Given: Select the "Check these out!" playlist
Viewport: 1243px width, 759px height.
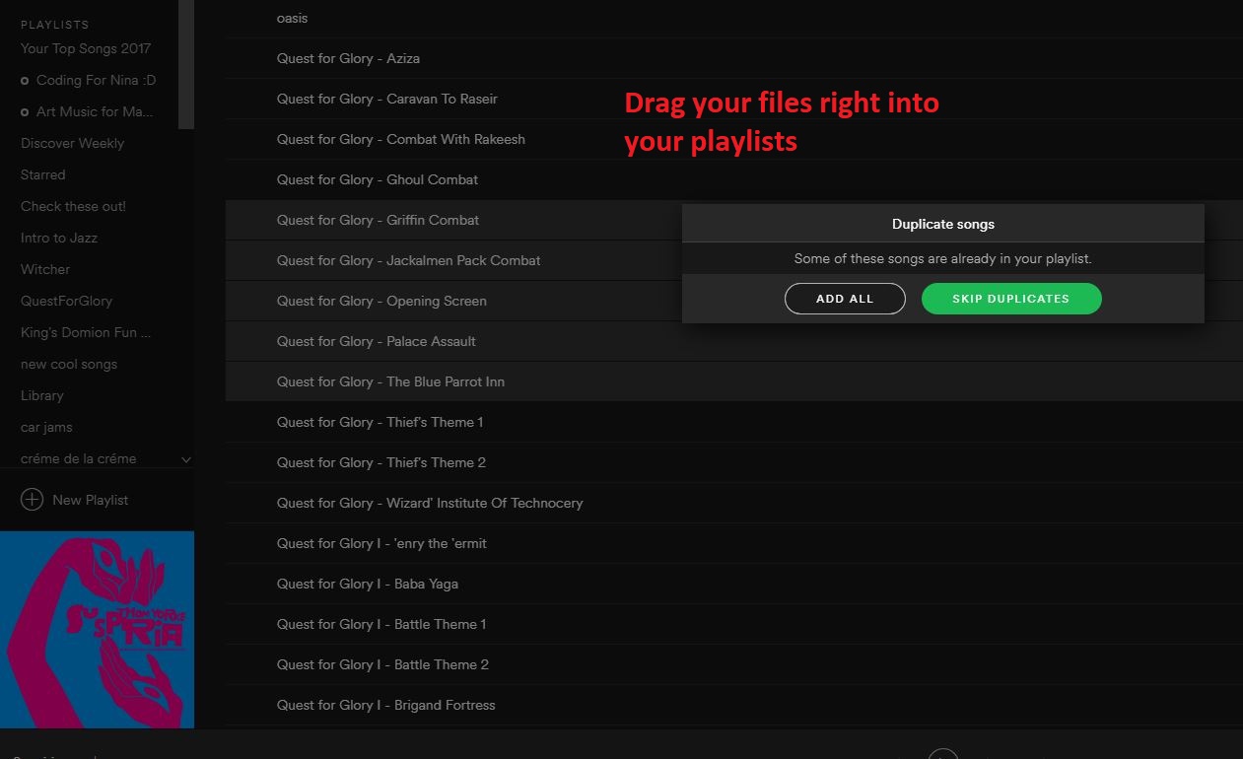Looking at the screenshot, I should 73,206.
